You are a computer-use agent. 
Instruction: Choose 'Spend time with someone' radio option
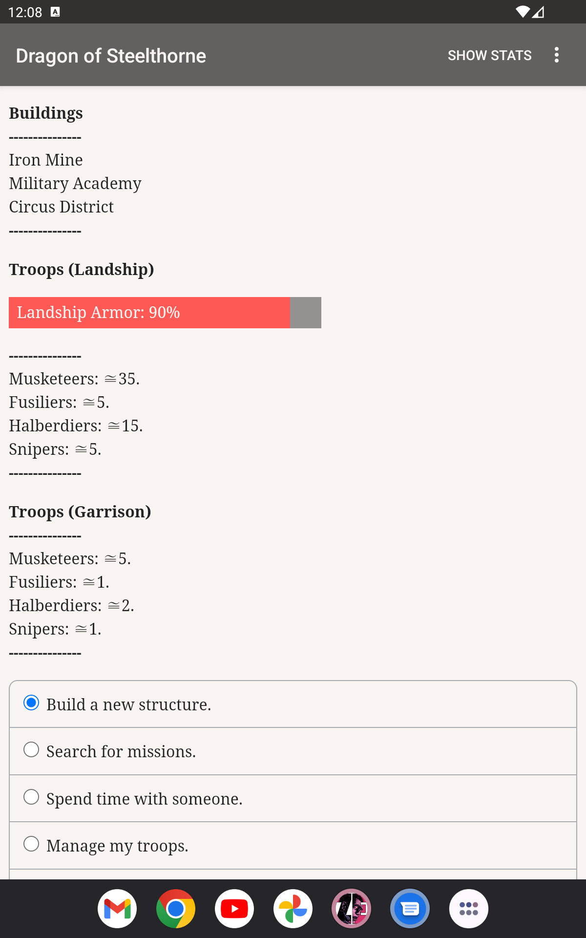(x=293, y=798)
